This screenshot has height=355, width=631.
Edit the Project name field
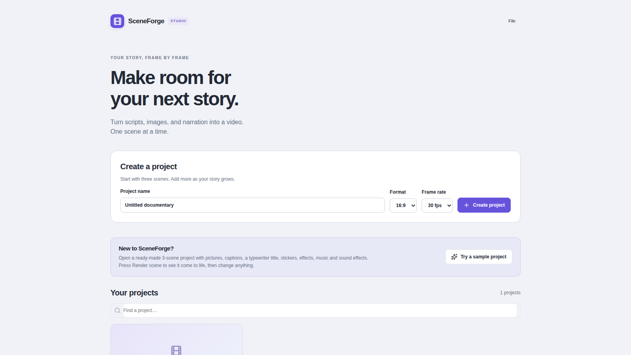click(x=252, y=205)
